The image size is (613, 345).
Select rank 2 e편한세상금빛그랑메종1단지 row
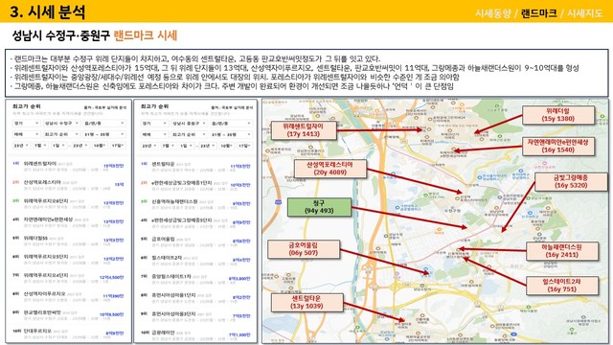195,185
